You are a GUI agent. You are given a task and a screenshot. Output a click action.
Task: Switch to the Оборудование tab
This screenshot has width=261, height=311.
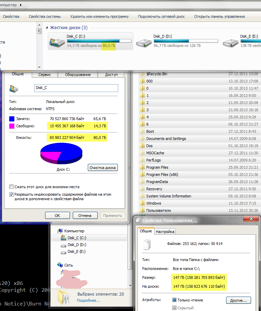78,75
